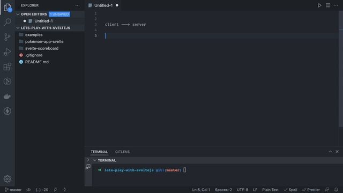The height and width of the screenshot is (193, 343).
Task: Switch to the GITLENS panel tab
Action: pyautogui.click(x=122, y=152)
